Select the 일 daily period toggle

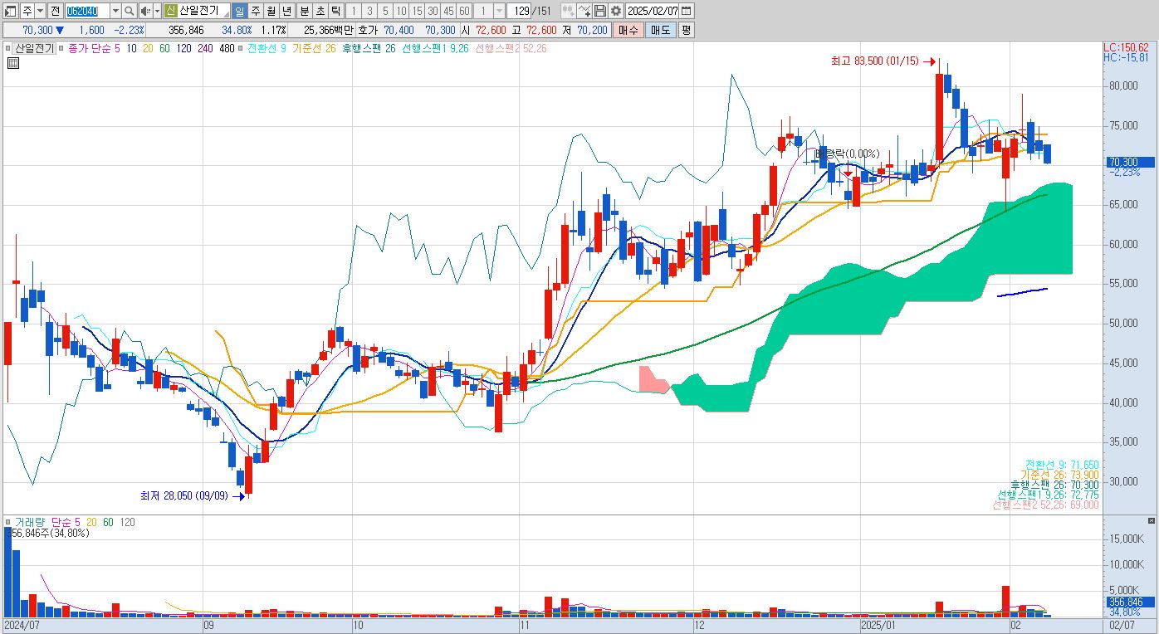(239, 11)
